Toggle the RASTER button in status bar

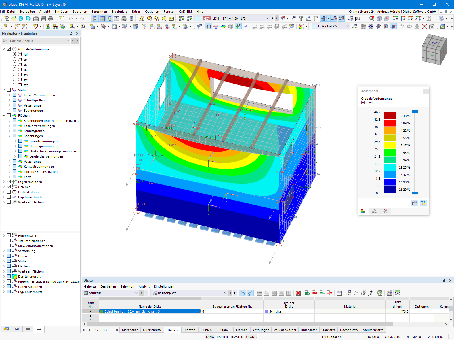[222, 337]
